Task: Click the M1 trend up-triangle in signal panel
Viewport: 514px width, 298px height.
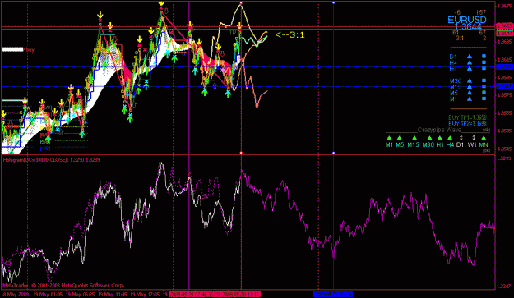Action: (470, 99)
